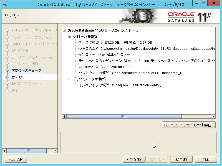
Task: Collapse the インベントリの情報 tree node
Action: pos(70,79)
